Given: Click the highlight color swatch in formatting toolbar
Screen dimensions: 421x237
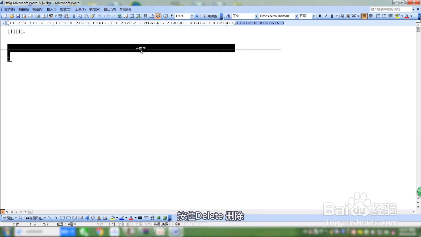Looking at the screenshot, I should pyautogui.click(x=398, y=16).
